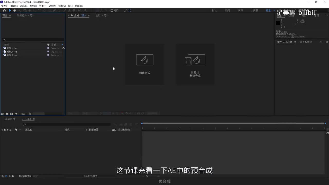This screenshot has width=329, height=185.
Task: Select the Clone Stamp tool
Action: click(x=69, y=10)
